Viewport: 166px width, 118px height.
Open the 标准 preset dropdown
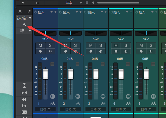coord(81,3)
